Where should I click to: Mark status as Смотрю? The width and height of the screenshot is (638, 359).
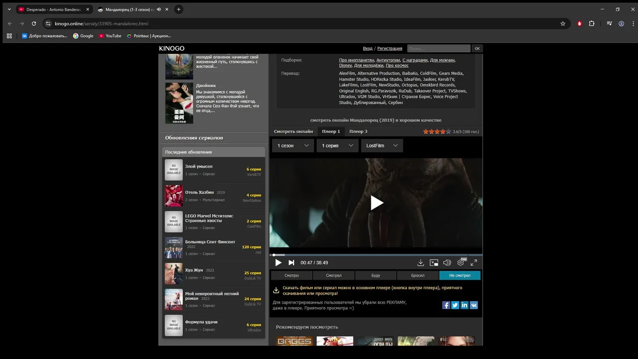pyautogui.click(x=292, y=275)
